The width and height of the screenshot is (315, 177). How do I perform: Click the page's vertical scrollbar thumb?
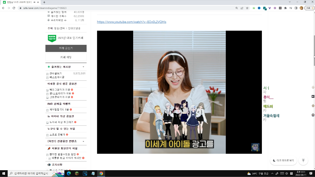(314, 50)
